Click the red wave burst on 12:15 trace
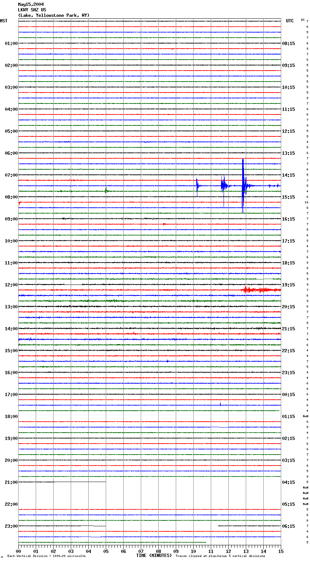 point(261,290)
